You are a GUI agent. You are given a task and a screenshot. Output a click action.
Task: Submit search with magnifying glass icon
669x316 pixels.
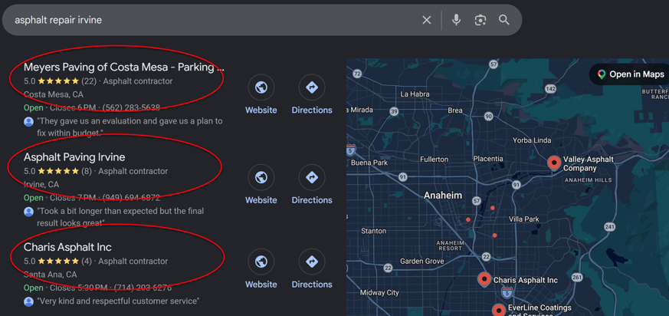[x=504, y=20]
